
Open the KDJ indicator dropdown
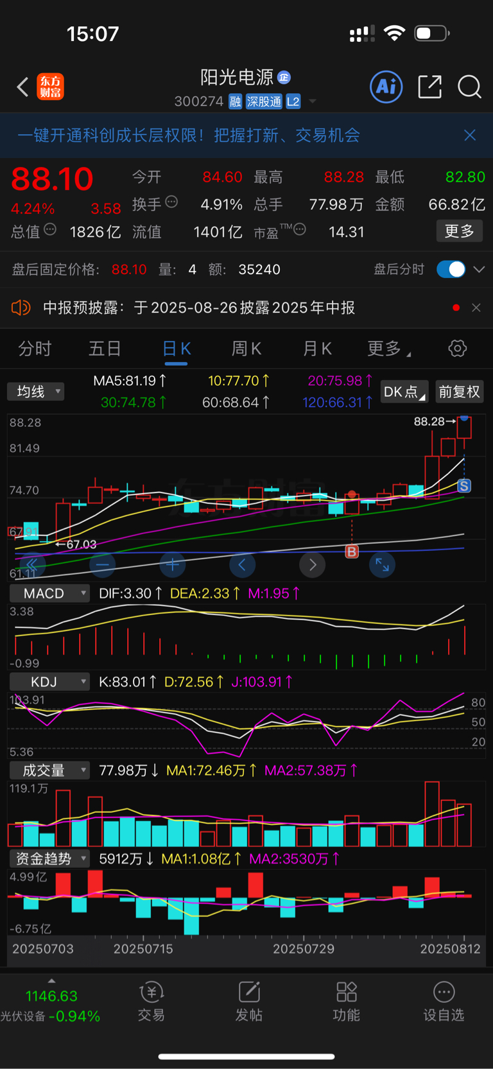coord(49,682)
